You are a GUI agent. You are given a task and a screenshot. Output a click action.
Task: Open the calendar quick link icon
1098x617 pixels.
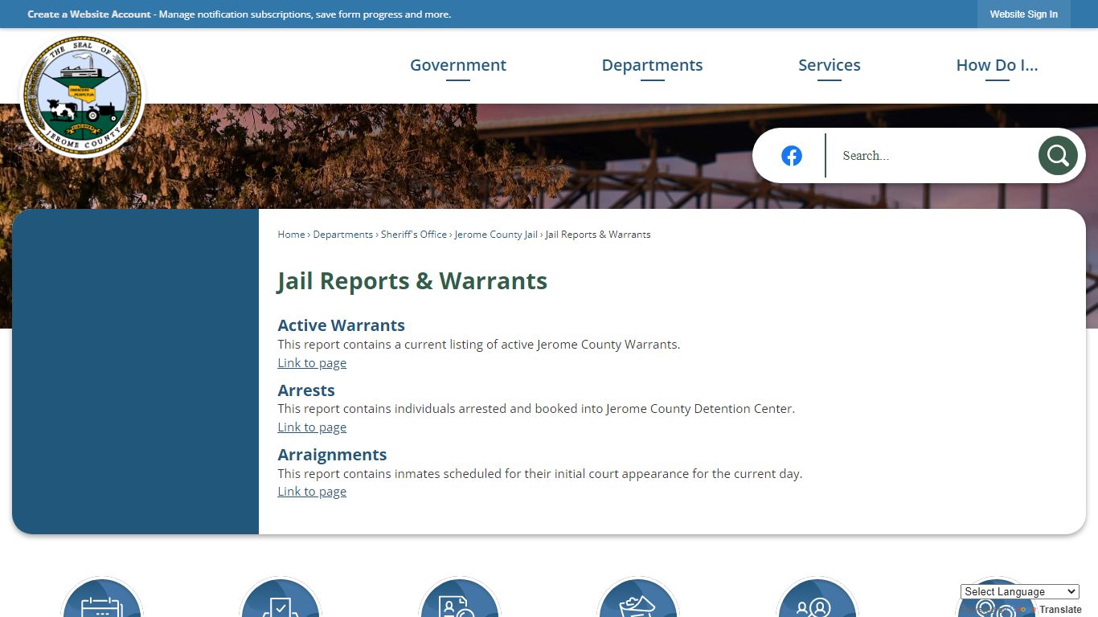(101, 597)
